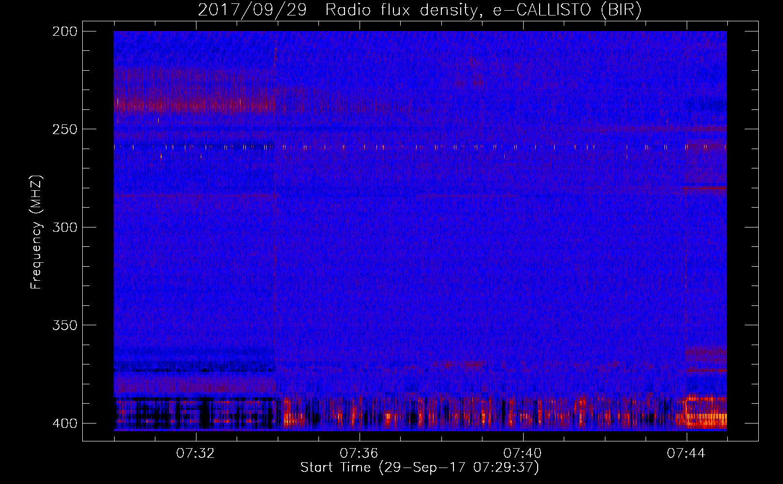Click the 07:40 time tick label
This screenshot has width=783, height=484.
click(x=523, y=454)
